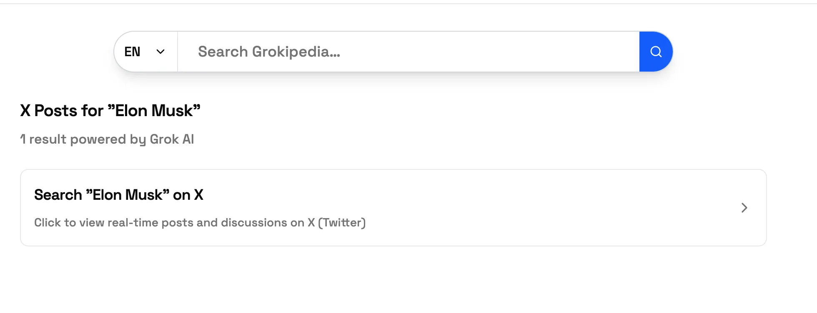817x313 pixels.
Task: Click the "1 result powered by Grok AI" text
Action: click(107, 139)
